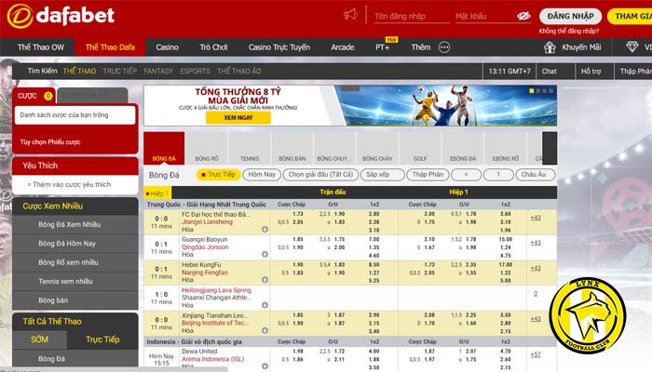Select the BÓNG RỔ sport tab

(207, 149)
